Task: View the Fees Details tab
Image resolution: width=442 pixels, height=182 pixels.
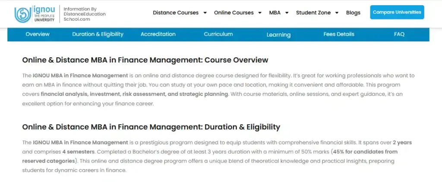Action: coord(339,34)
